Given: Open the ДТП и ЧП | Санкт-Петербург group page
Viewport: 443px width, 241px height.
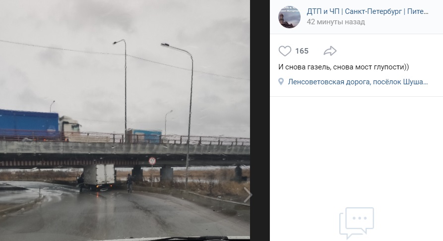Looking at the screenshot, I should 368,11.
